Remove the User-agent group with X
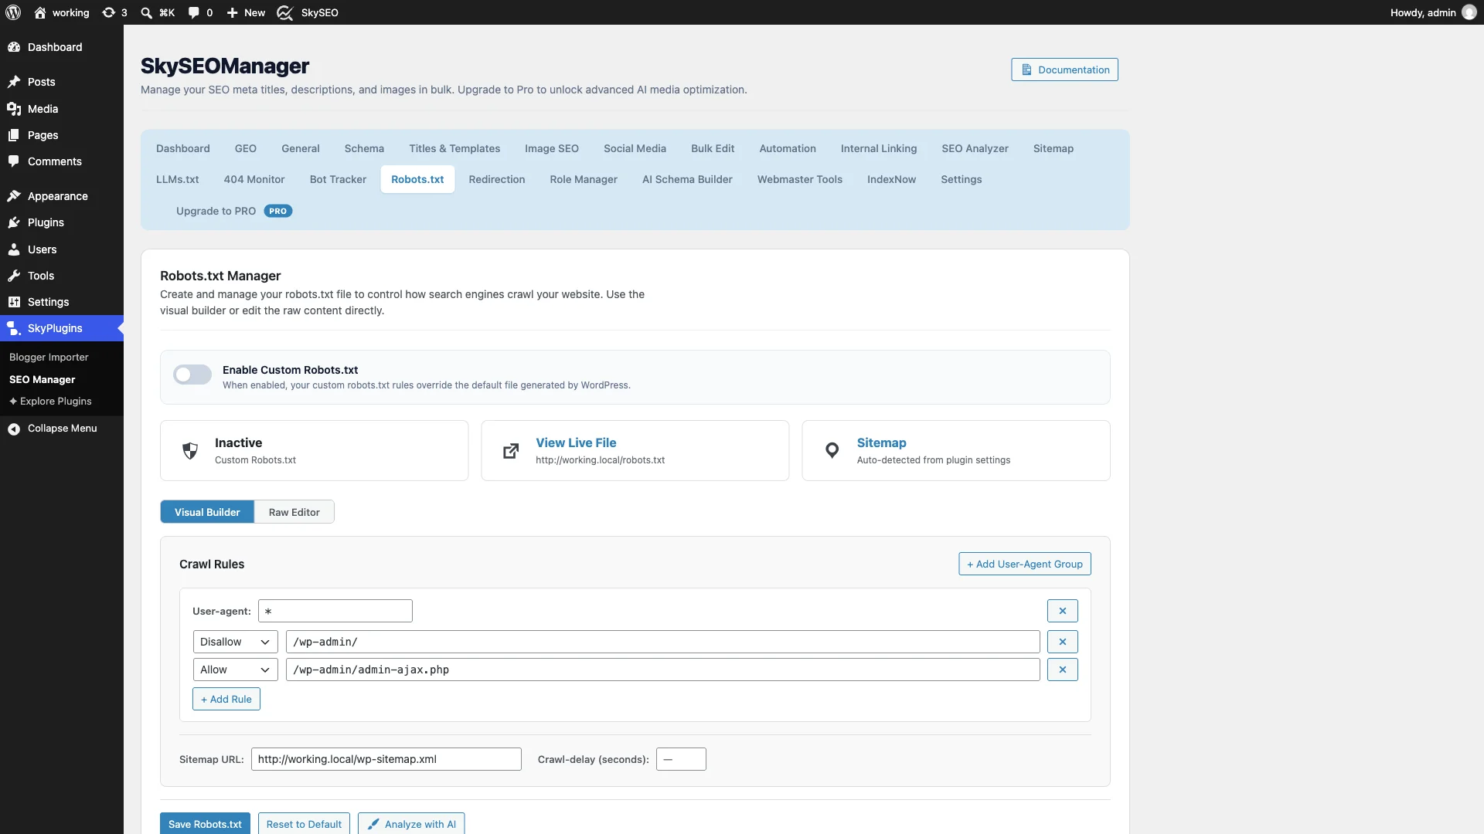The width and height of the screenshot is (1484, 834). coord(1063,611)
